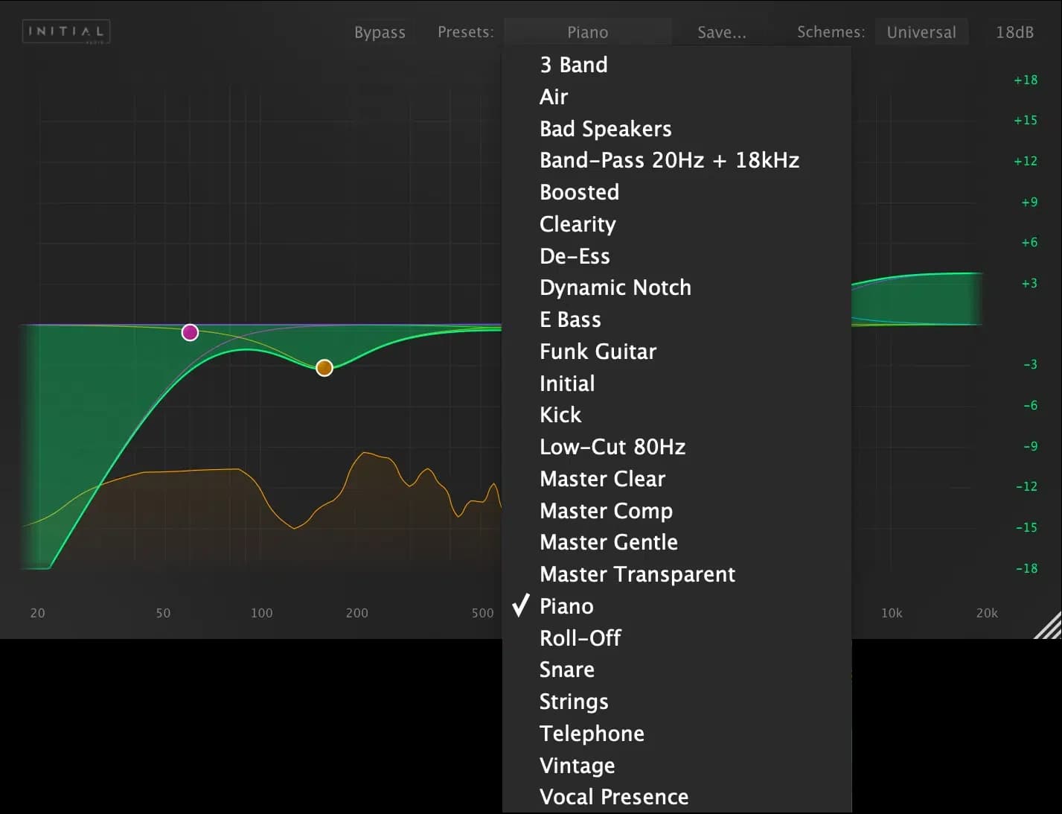The width and height of the screenshot is (1062, 814).
Task: Open the Presets dropdown showing Piano
Action: click(x=587, y=32)
